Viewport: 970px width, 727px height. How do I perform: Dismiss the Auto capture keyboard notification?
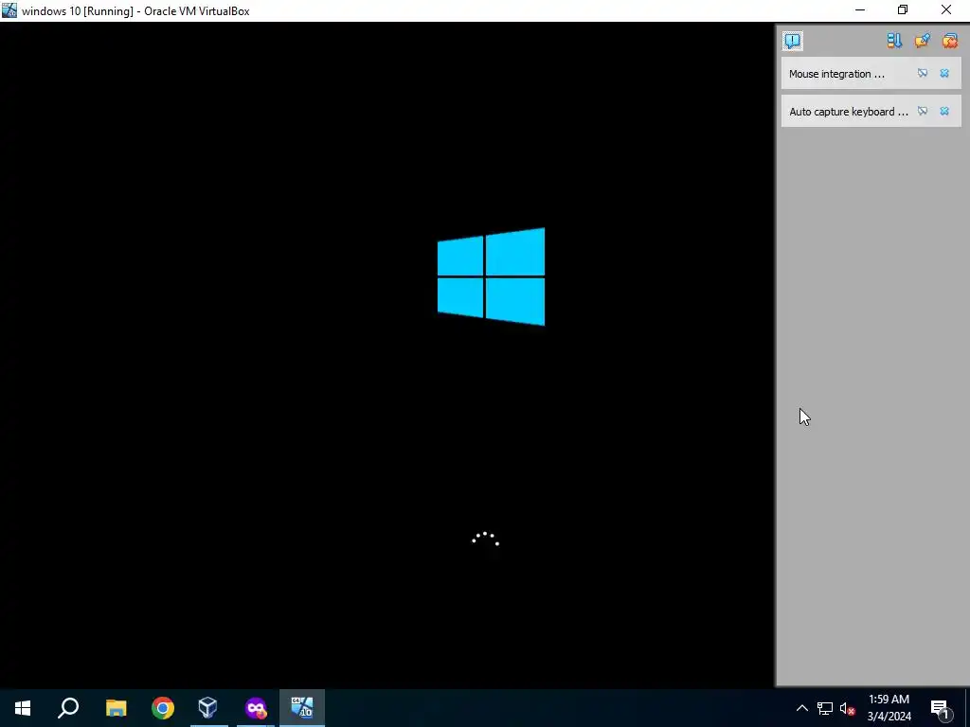[944, 112]
